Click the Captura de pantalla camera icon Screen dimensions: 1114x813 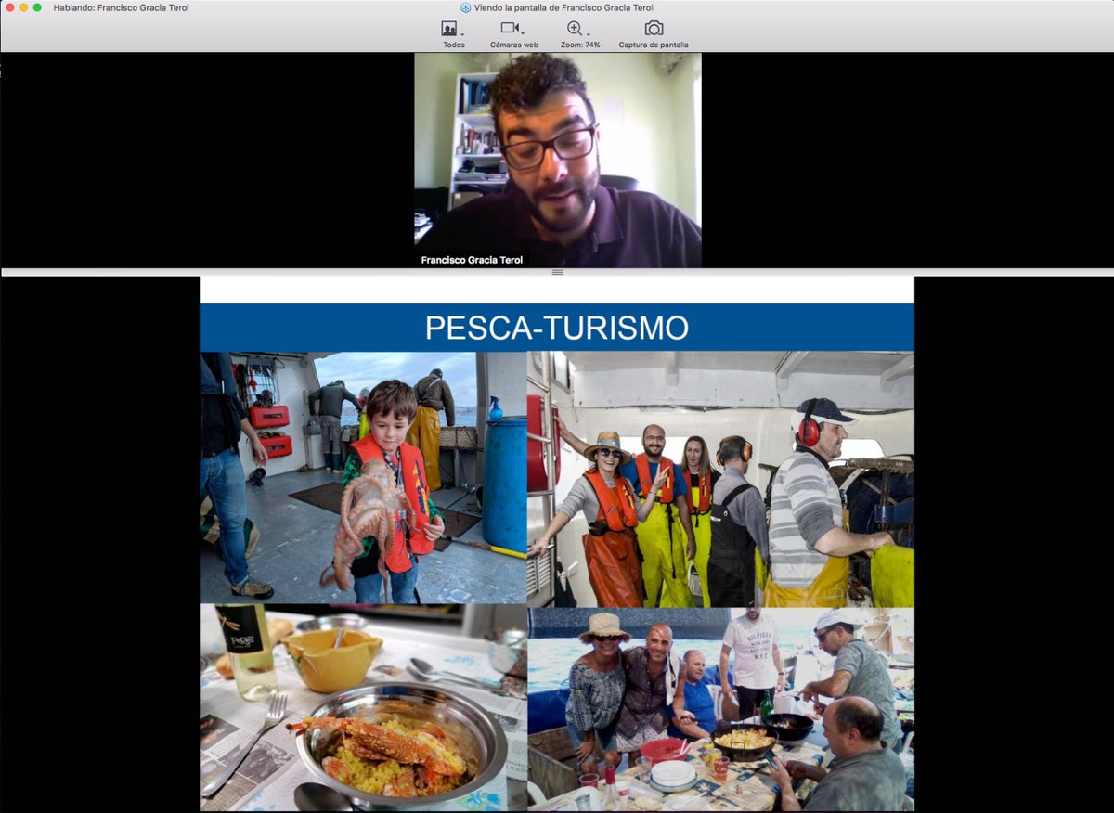[653, 28]
